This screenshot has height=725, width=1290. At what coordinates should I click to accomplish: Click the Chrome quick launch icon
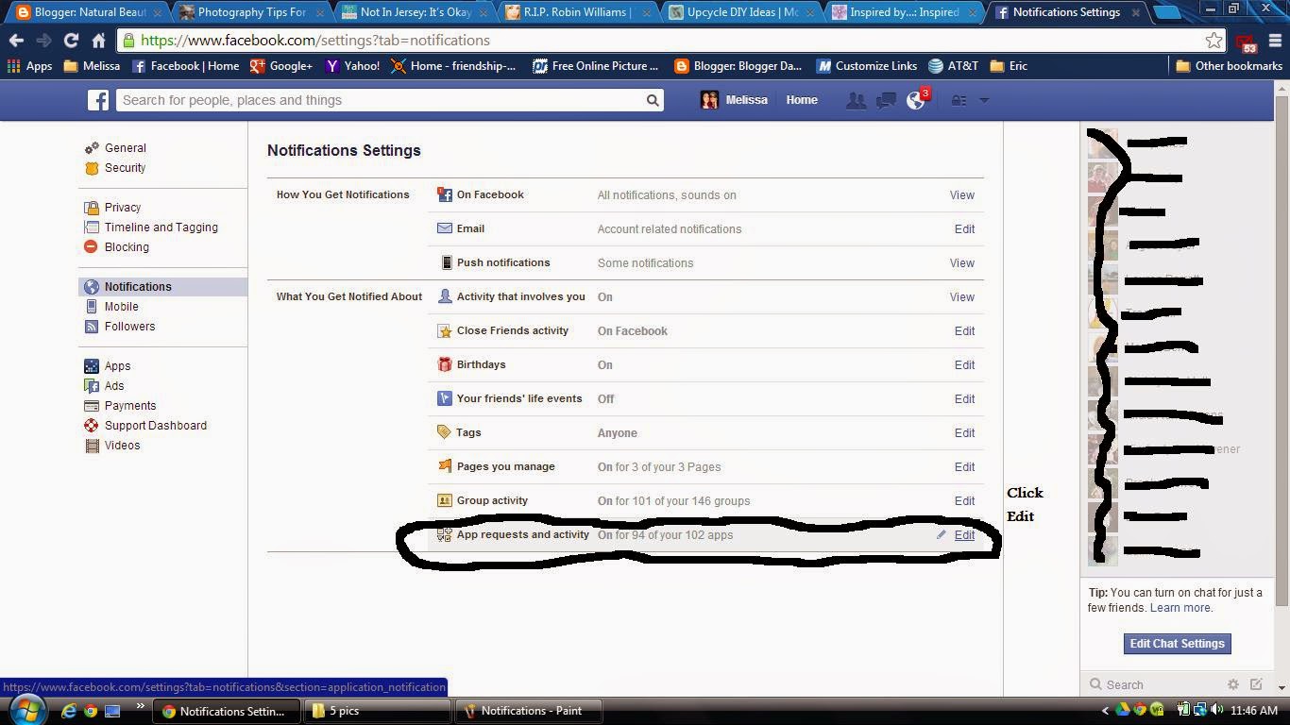[91, 711]
